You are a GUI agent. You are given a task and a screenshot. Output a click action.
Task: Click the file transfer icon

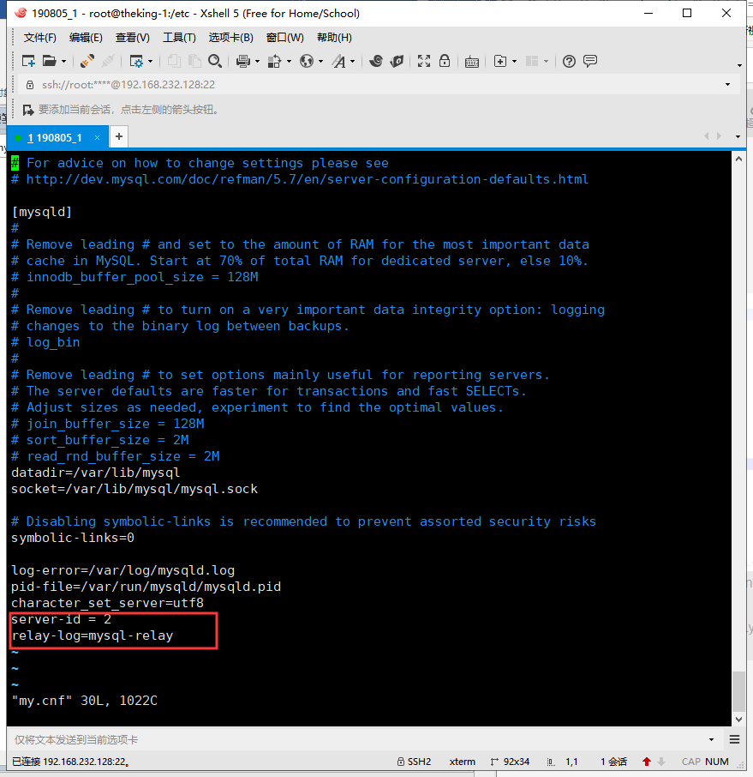click(274, 61)
